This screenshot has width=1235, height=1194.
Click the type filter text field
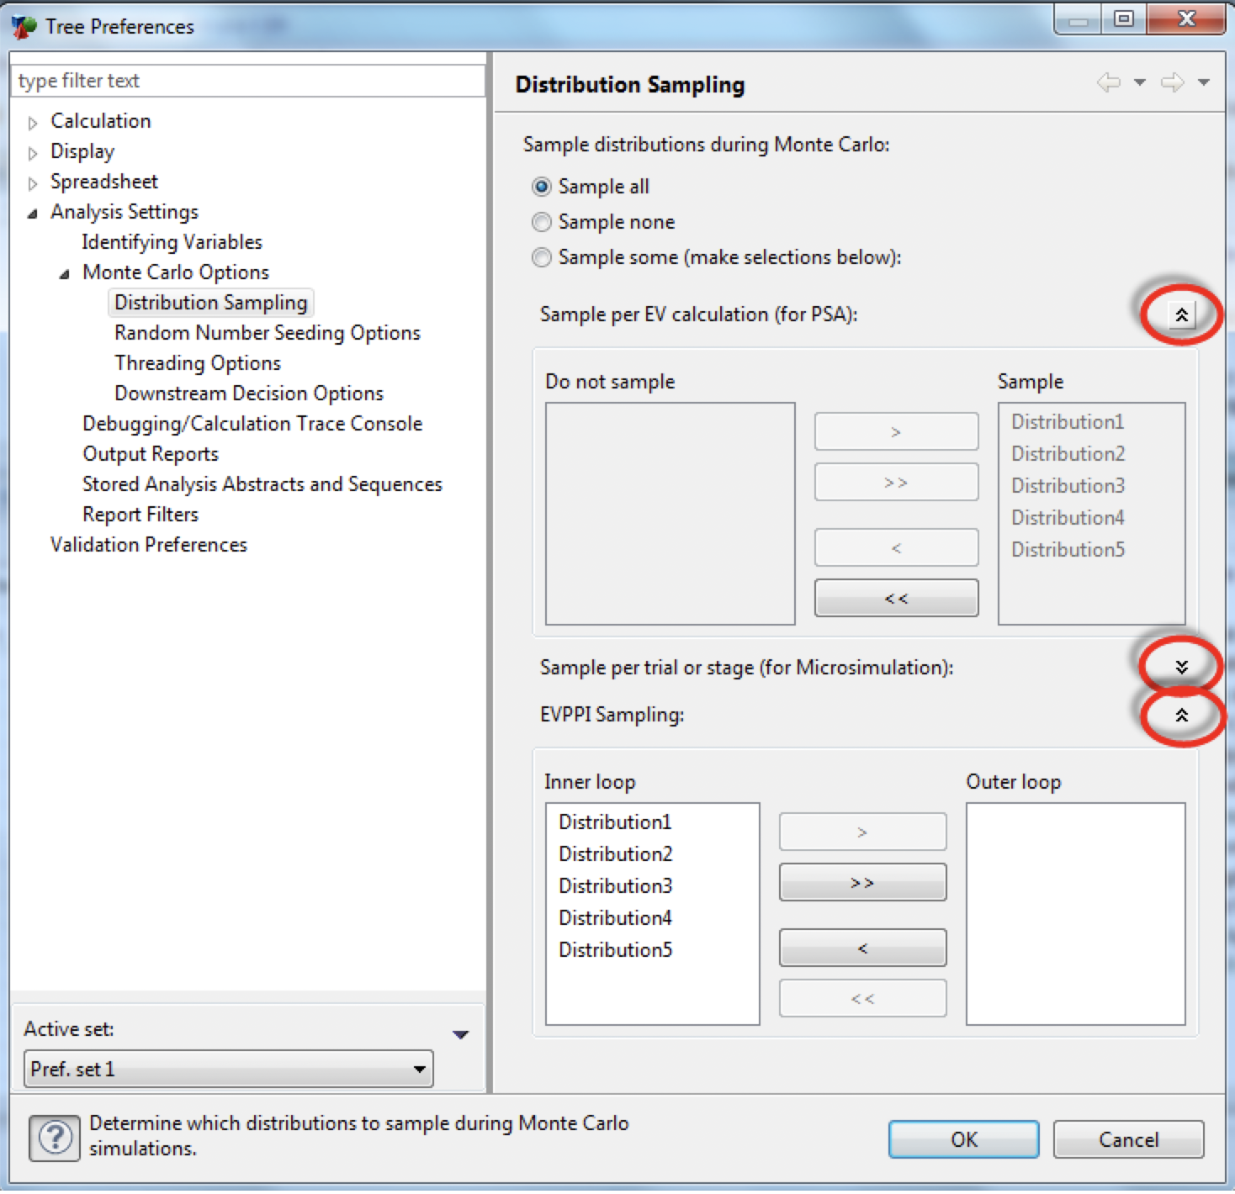(x=248, y=81)
